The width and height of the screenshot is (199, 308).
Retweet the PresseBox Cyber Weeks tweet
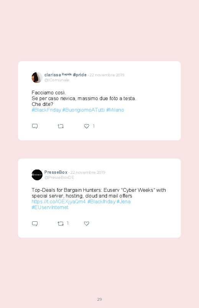pyautogui.click(x=60, y=224)
